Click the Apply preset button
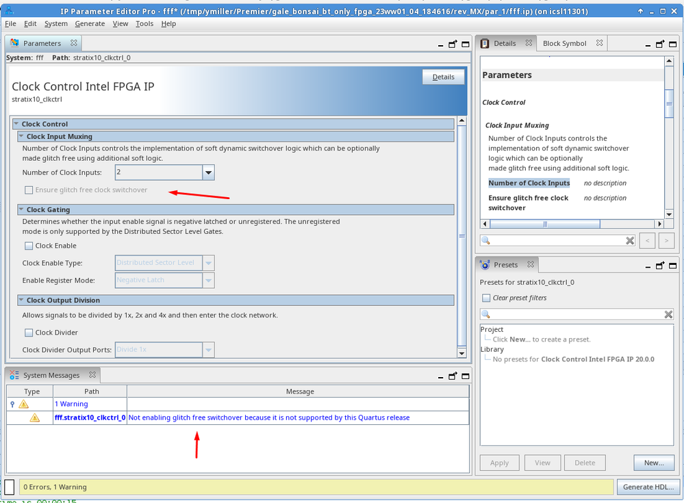The image size is (684, 503). coord(499,463)
